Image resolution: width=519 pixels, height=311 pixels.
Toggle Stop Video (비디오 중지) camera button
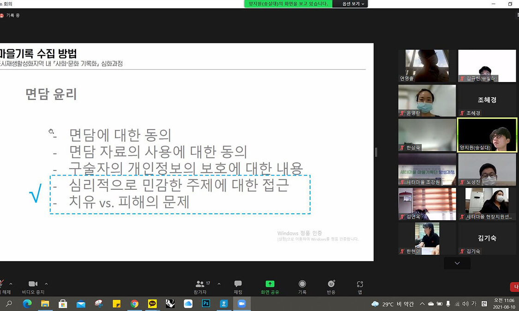(33, 287)
